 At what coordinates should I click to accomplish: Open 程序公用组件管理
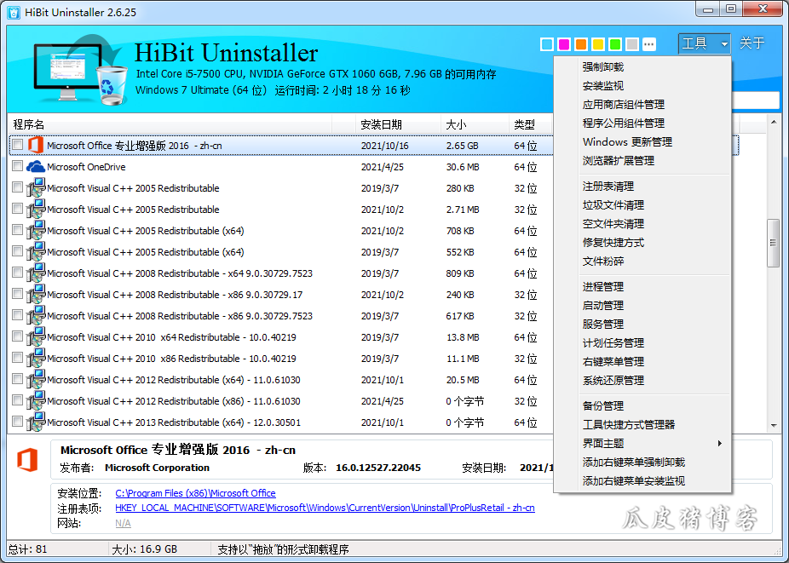coord(642,124)
